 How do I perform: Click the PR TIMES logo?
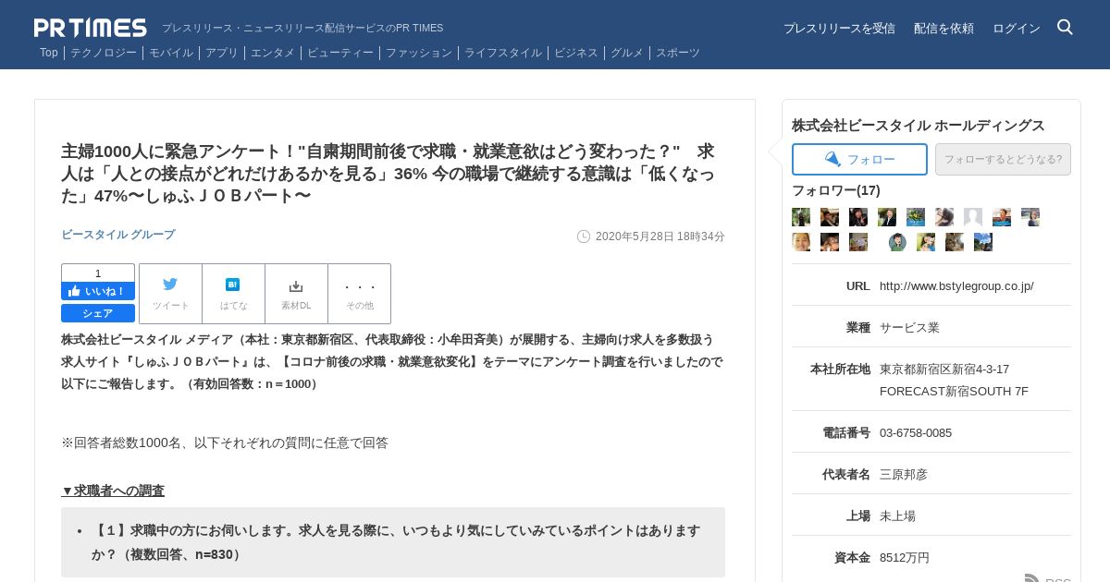tap(91, 28)
